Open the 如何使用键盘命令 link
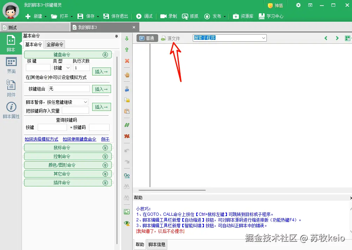 pos(80,139)
